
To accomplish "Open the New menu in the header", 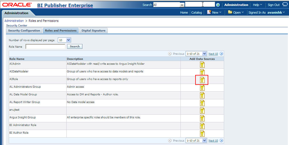I will click(214, 12).
